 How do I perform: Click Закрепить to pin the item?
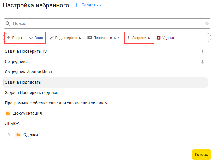tap(139, 38)
